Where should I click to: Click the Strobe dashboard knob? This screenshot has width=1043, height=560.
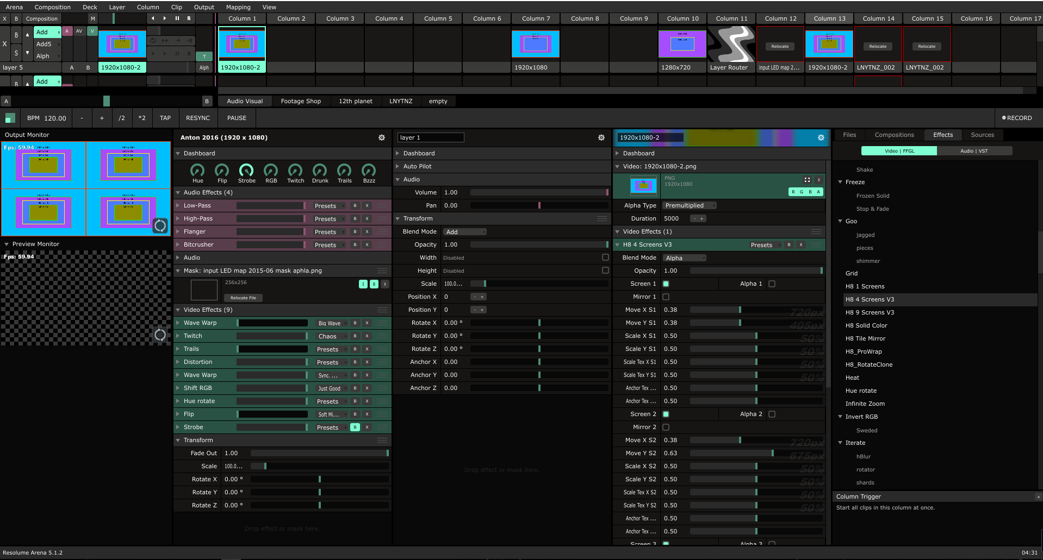246,171
